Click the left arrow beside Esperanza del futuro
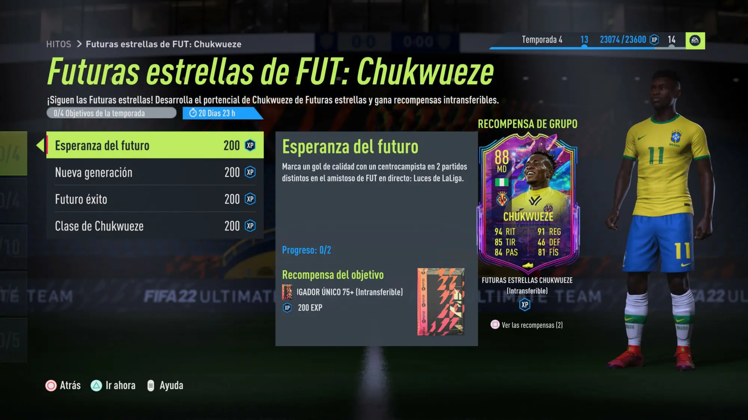Screen dimensions: 748x420 40,145
